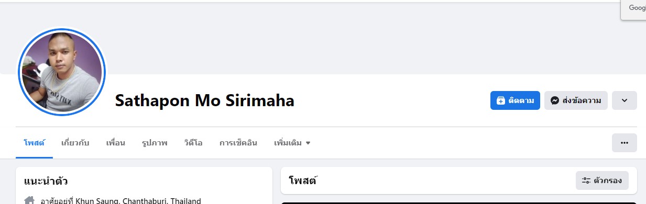Open the วิดีโอ (Videos) tab

193,142
